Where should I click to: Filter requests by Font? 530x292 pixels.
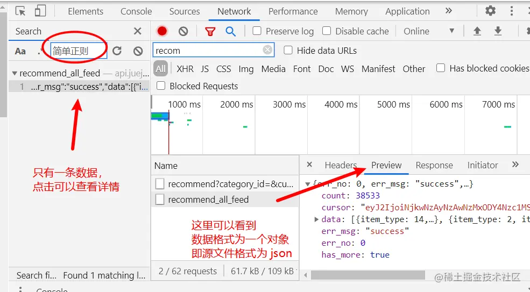tap(302, 69)
